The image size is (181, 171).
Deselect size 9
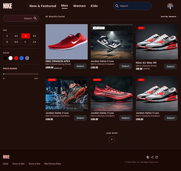[x=26, y=36]
